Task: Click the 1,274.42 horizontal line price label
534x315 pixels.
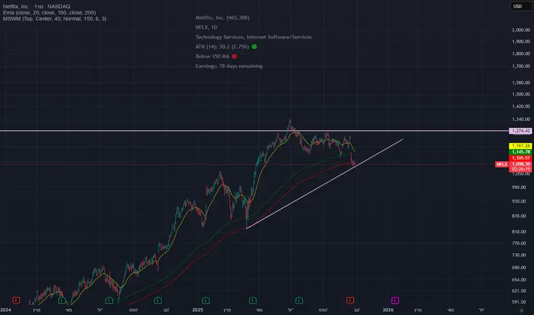Action: pos(520,131)
